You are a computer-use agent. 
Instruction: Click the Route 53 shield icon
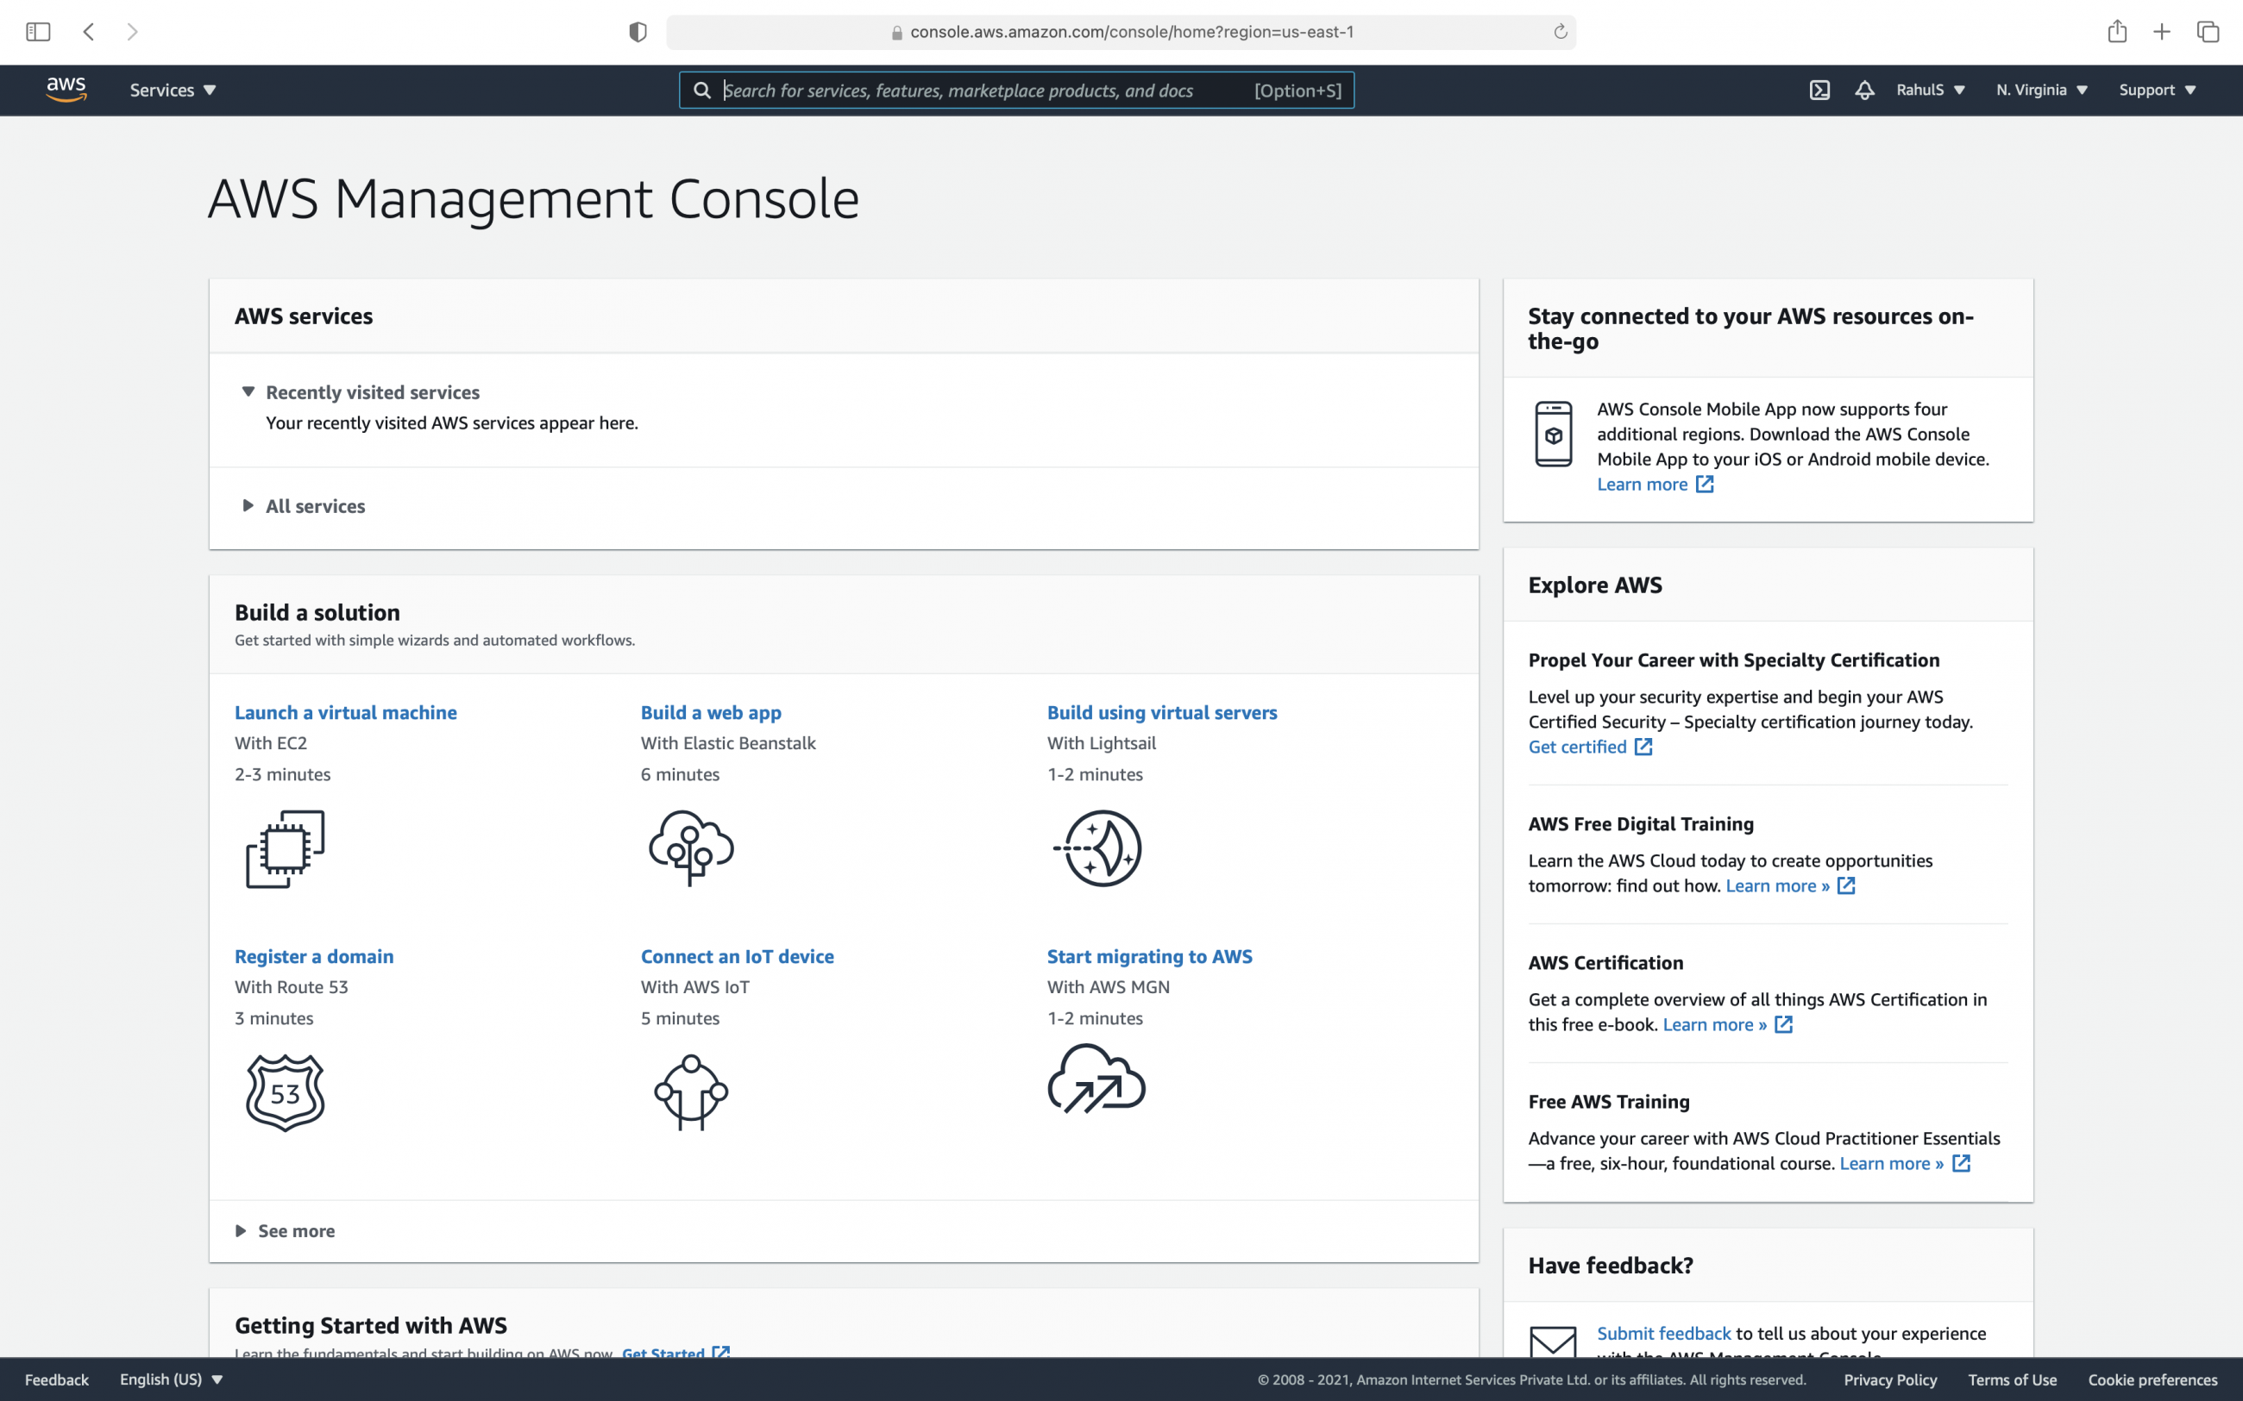pyautogui.click(x=285, y=1092)
